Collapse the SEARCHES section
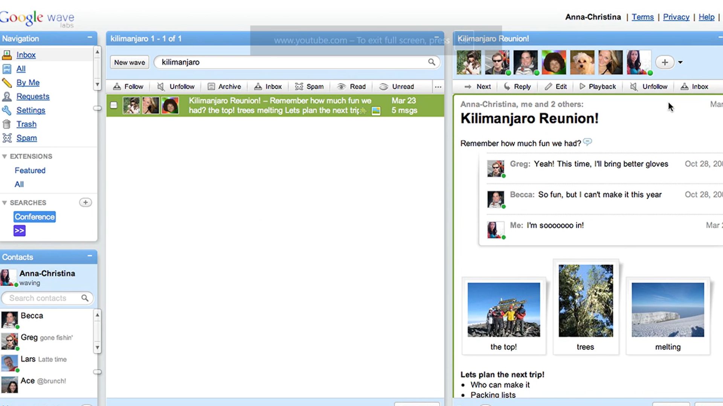This screenshot has height=406, width=723. [x=5, y=203]
